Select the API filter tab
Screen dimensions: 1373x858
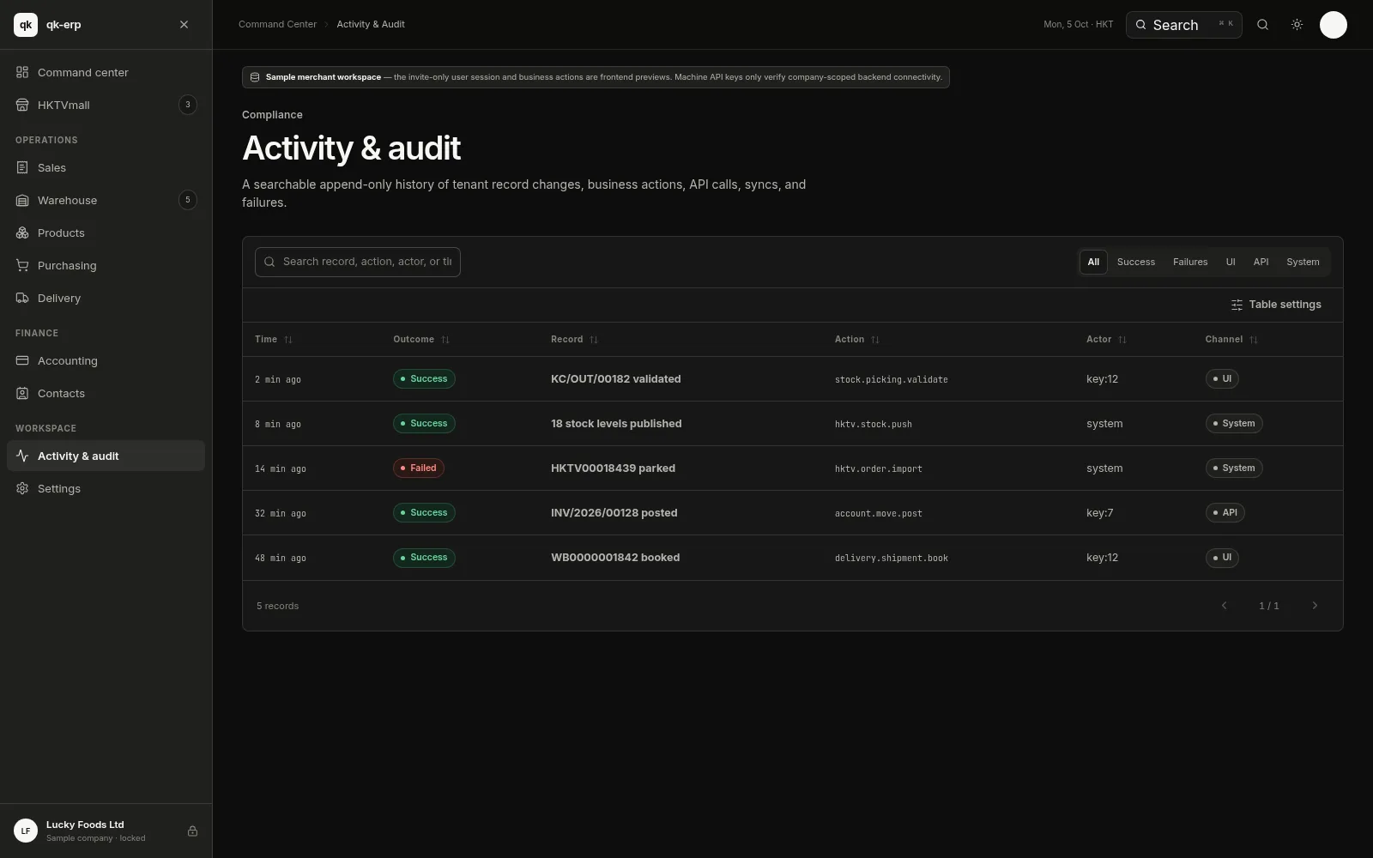[x=1261, y=262]
